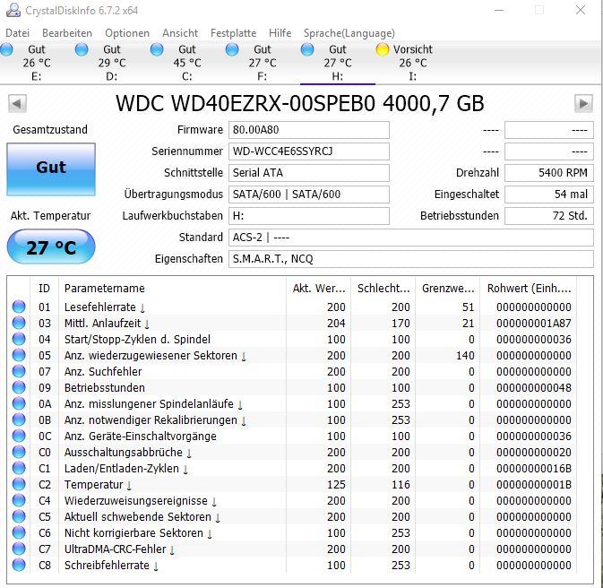Click status orb of Mittl. Anlaufzeit row

19,323
